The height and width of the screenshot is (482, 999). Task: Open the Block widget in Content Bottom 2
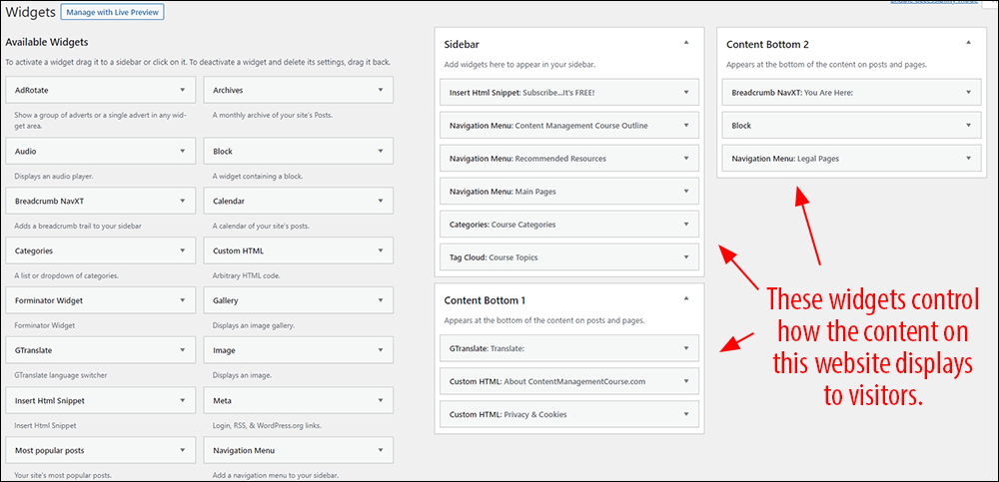(x=852, y=126)
